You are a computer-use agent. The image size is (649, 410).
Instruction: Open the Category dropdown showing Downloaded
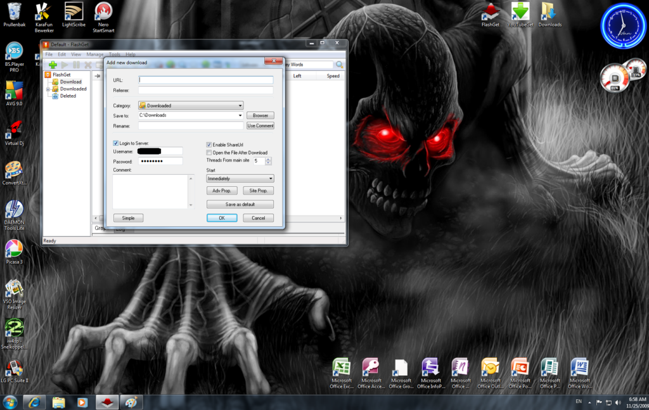point(191,105)
